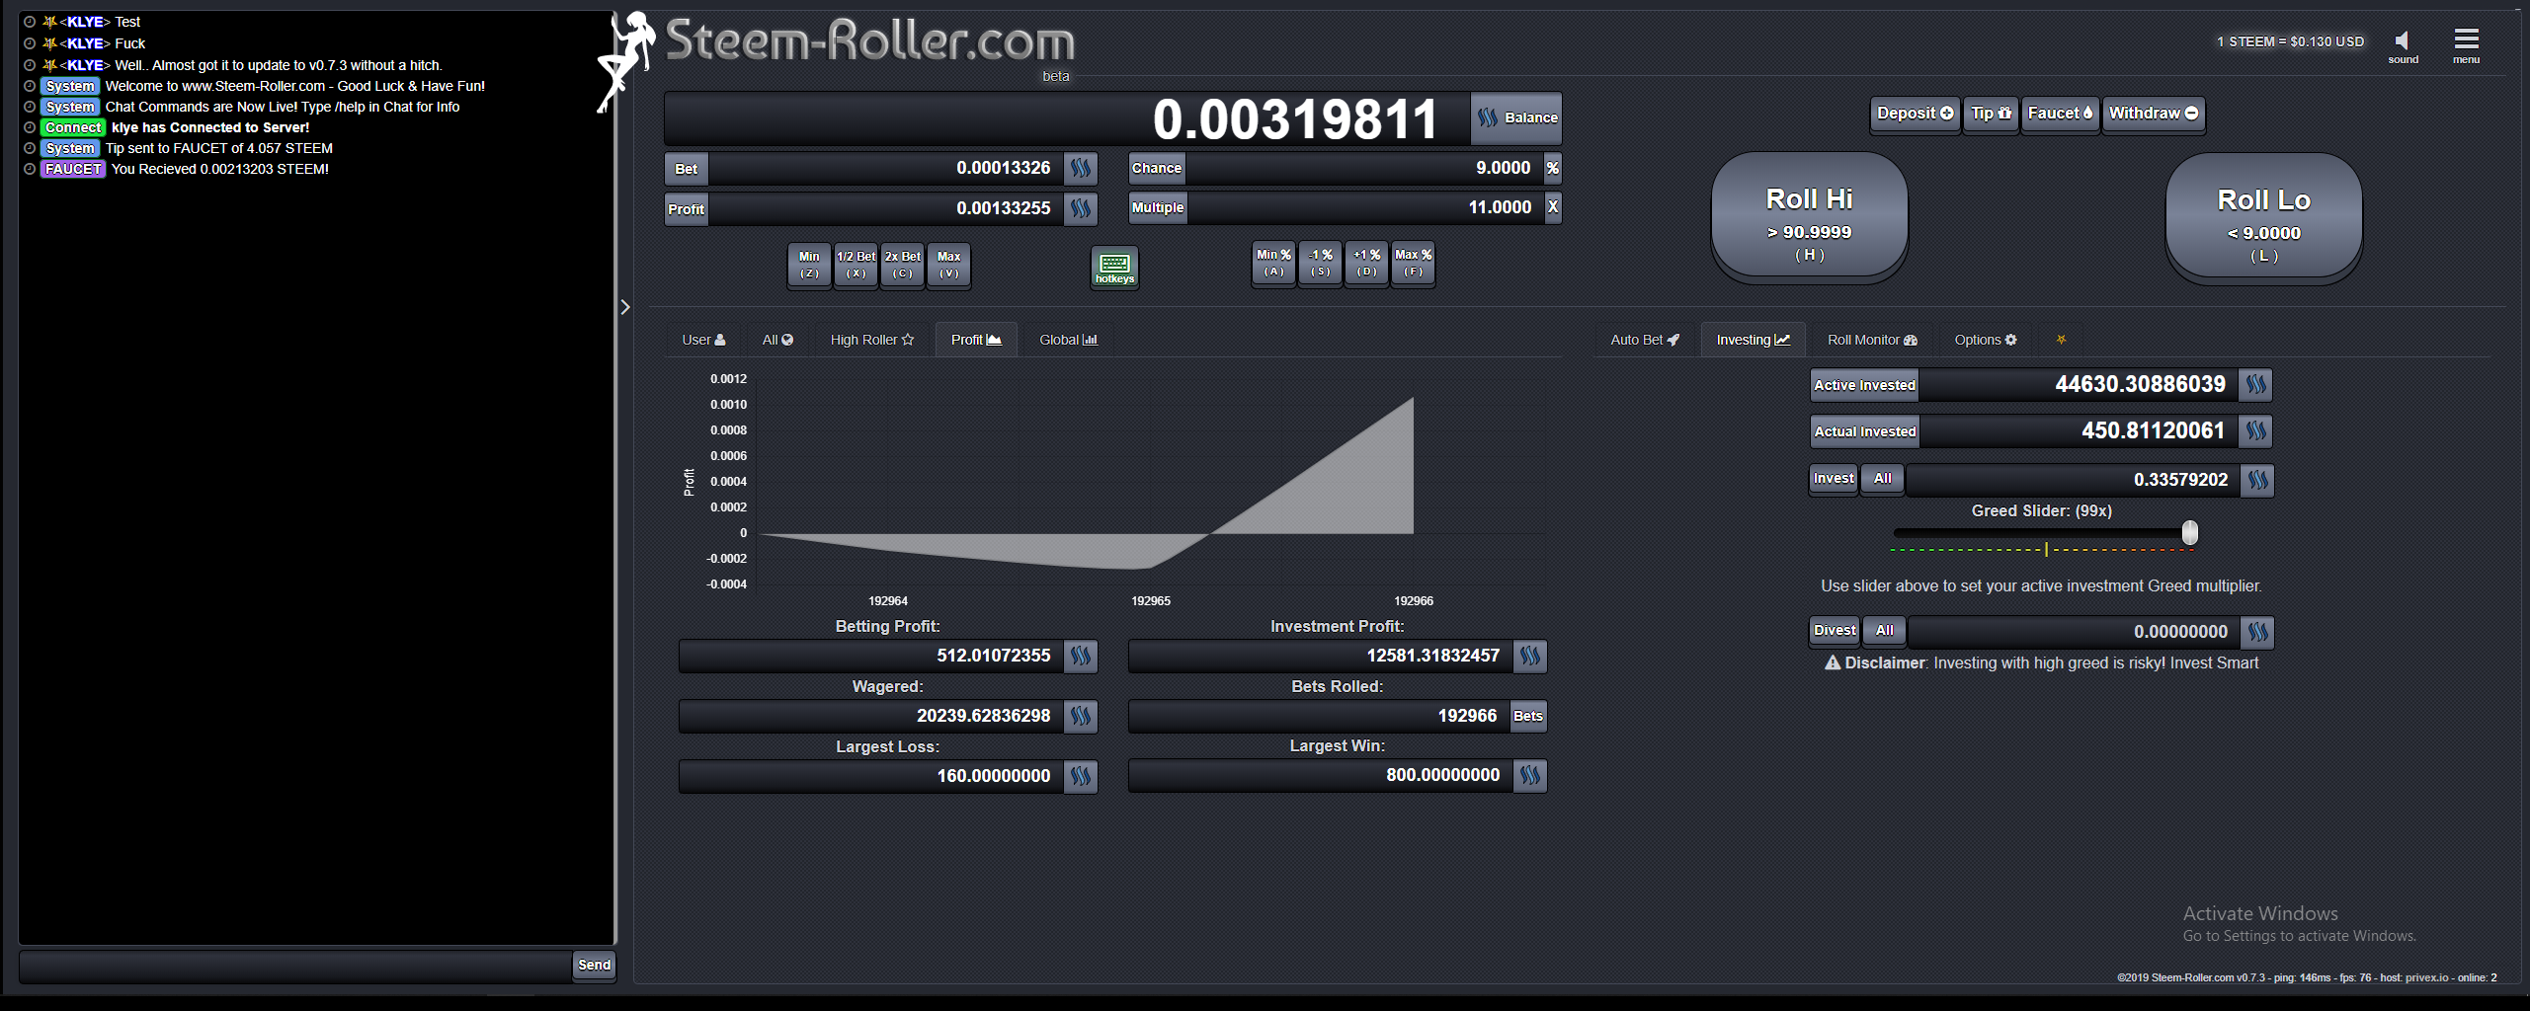This screenshot has width=2530, height=1011.
Task: Click the Bets label beside Bets Rolled
Action: click(x=1528, y=716)
